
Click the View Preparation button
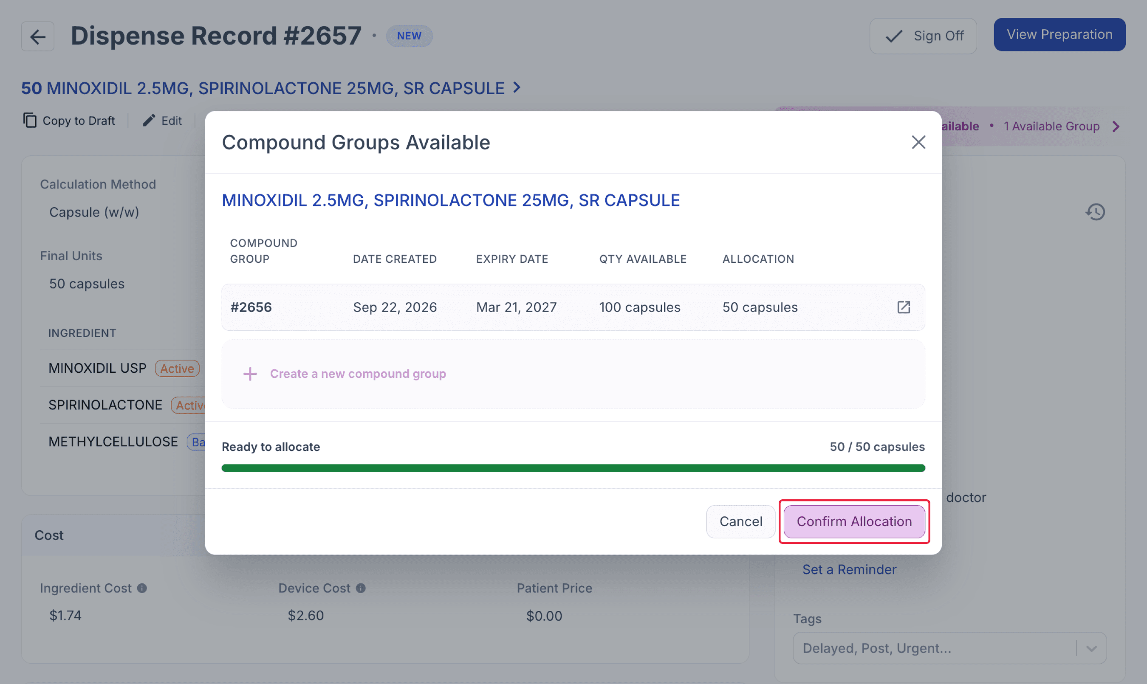(x=1059, y=34)
